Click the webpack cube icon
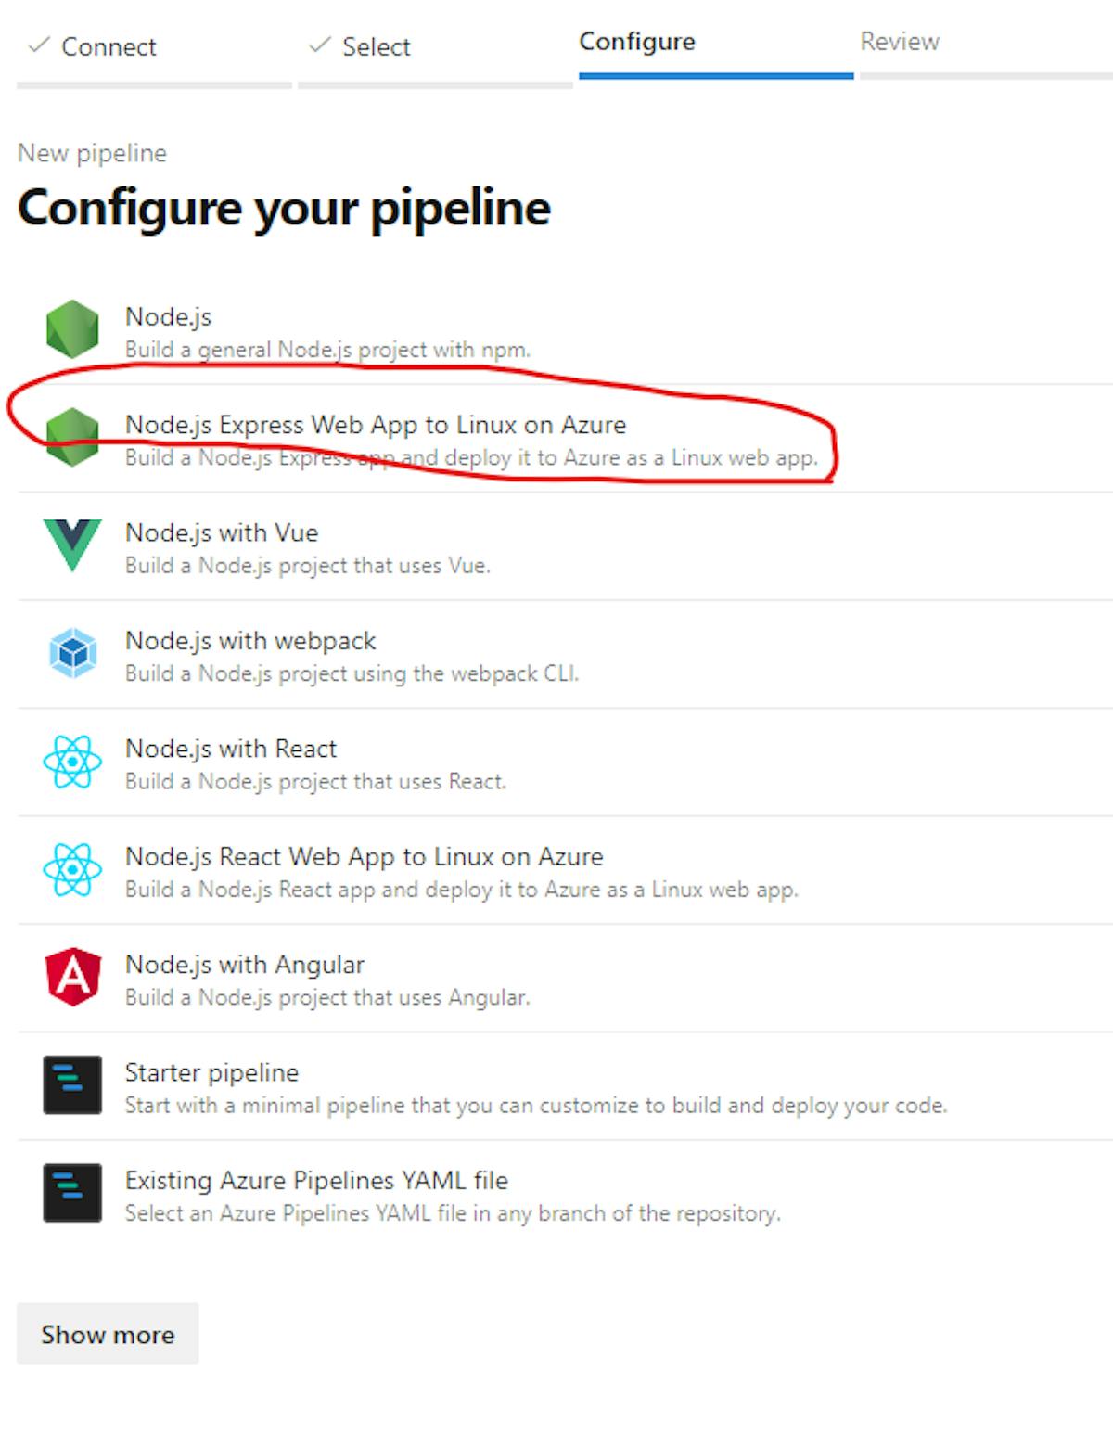 pos(72,653)
